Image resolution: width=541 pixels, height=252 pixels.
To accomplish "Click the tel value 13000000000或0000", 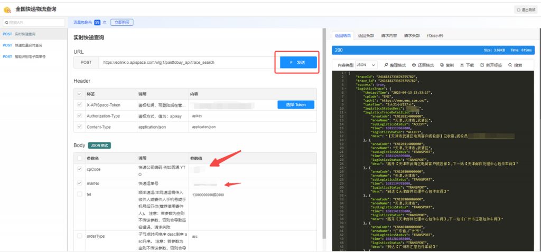I will (x=208, y=195).
